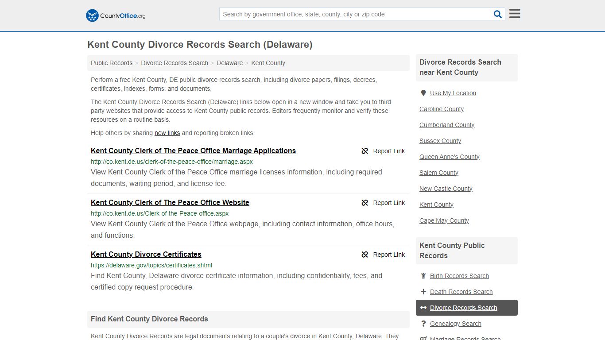Click broken-link icon for Marriage Applications entry

[x=365, y=151]
